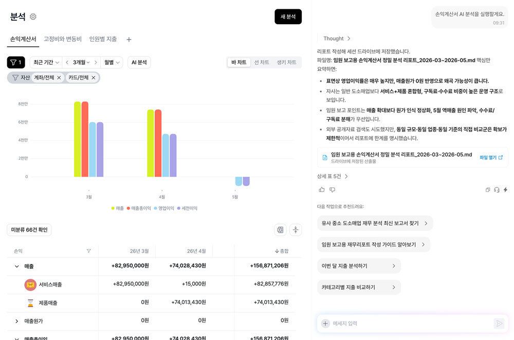Click the send message arrow icon
This screenshot has height=340, width=514.
[x=499, y=323]
